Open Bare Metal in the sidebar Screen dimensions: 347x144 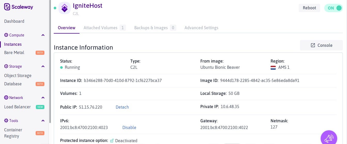click(14, 52)
